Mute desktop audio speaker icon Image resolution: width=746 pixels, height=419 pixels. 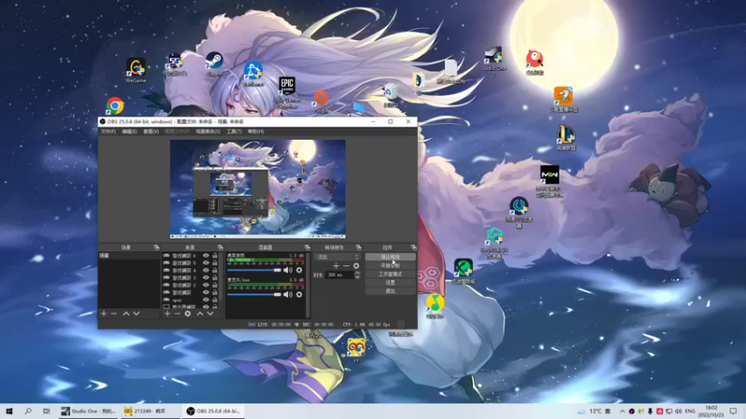point(287,270)
